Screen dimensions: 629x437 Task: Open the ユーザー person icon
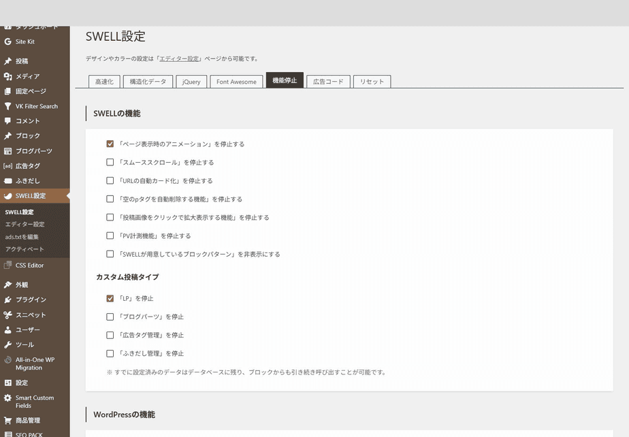[7, 330]
